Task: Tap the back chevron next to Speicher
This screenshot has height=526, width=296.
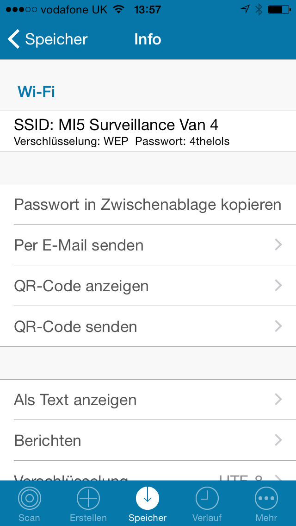Action: [13, 39]
